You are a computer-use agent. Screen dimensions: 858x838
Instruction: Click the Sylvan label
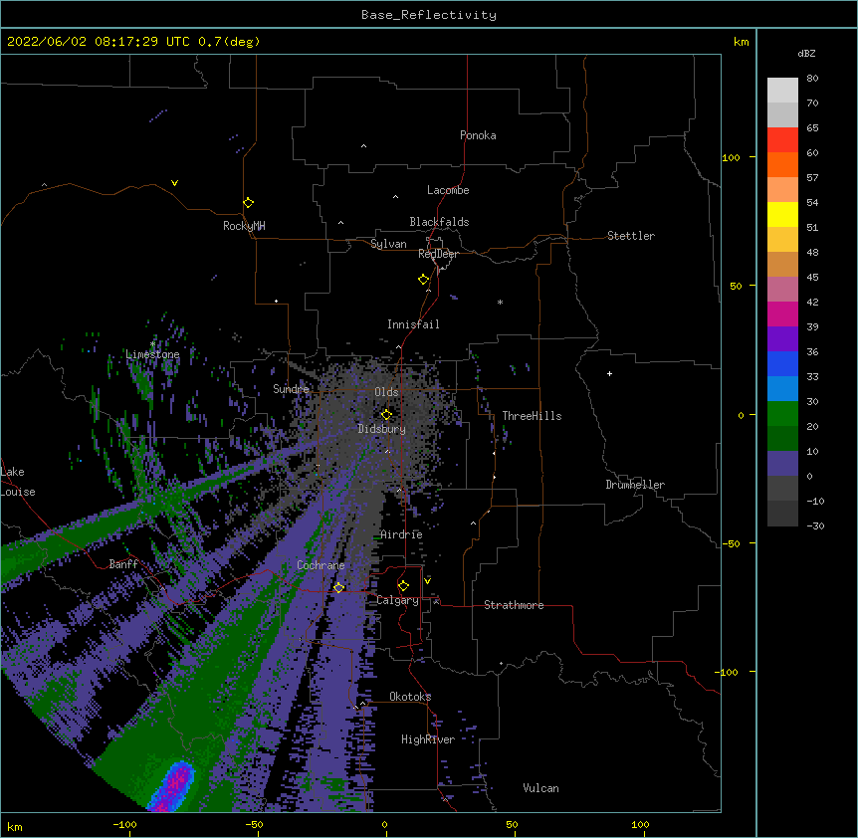coord(388,244)
